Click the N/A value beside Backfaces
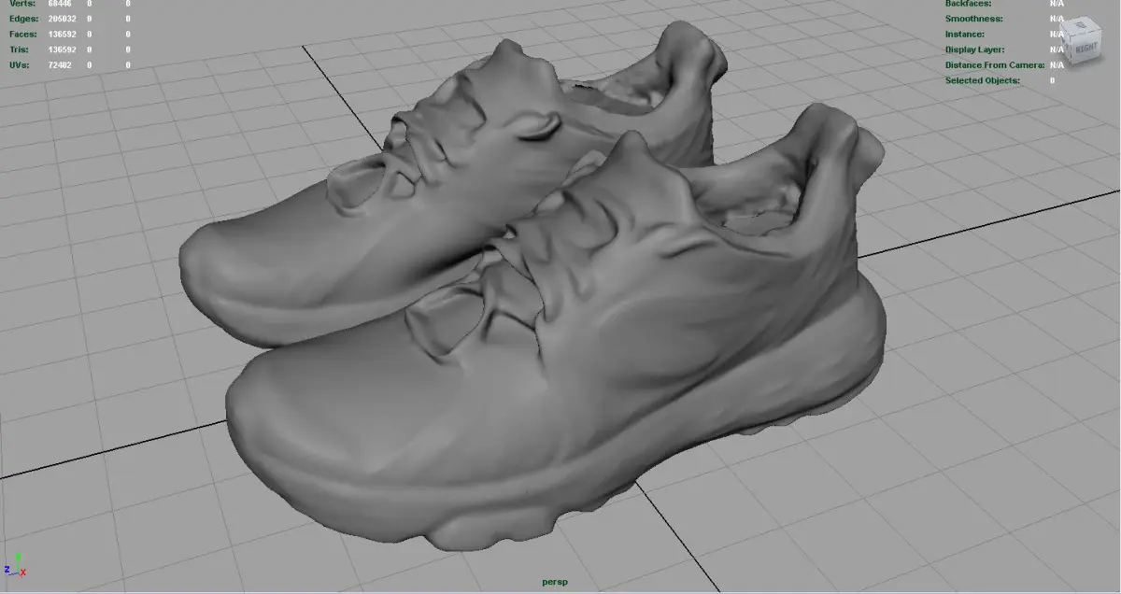The image size is (1121, 594). pos(1057,4)
